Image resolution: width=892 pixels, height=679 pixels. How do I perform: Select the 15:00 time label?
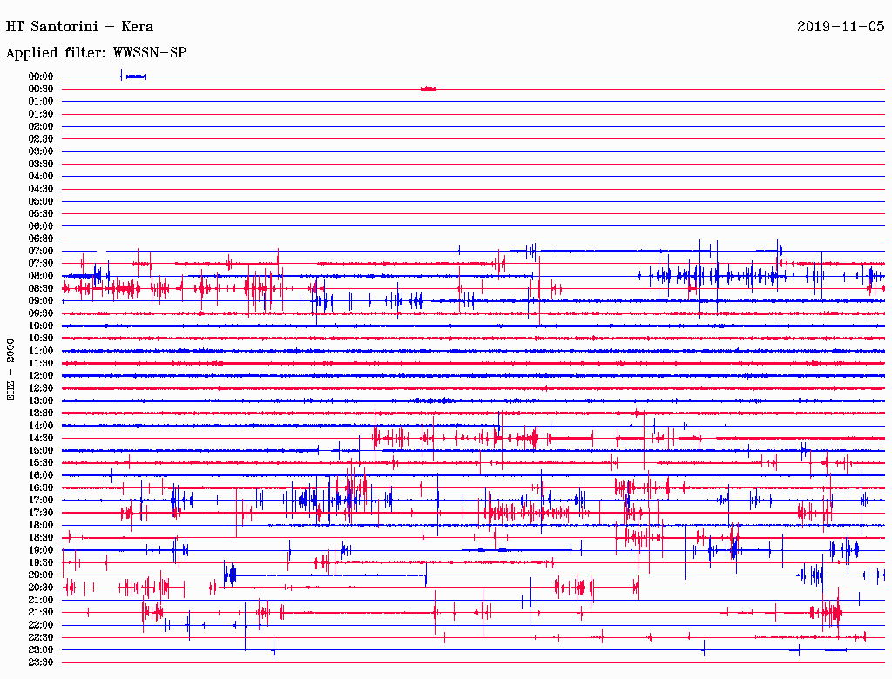(x=40, y=450)
